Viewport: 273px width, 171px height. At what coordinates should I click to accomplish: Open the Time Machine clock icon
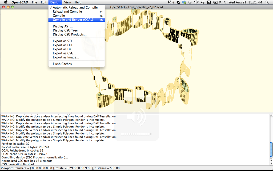[x=190, y=2]
